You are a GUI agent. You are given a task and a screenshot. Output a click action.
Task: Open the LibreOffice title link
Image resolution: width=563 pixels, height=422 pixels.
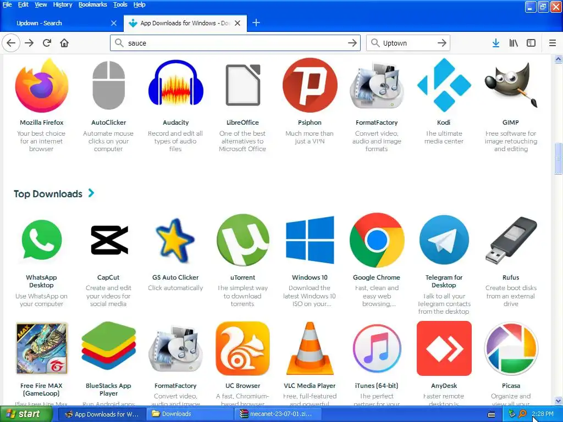point(242,123)
